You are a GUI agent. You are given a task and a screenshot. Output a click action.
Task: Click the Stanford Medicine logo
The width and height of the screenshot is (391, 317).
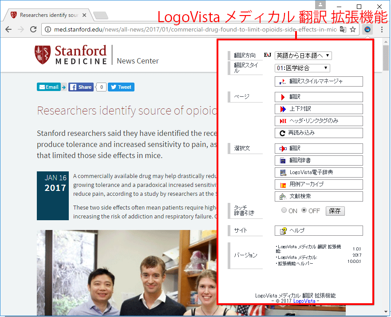(x=71, y=55)
